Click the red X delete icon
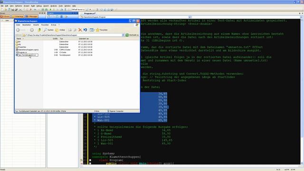The height and width of the screenshot is (171, 304). tap(80, 30)
